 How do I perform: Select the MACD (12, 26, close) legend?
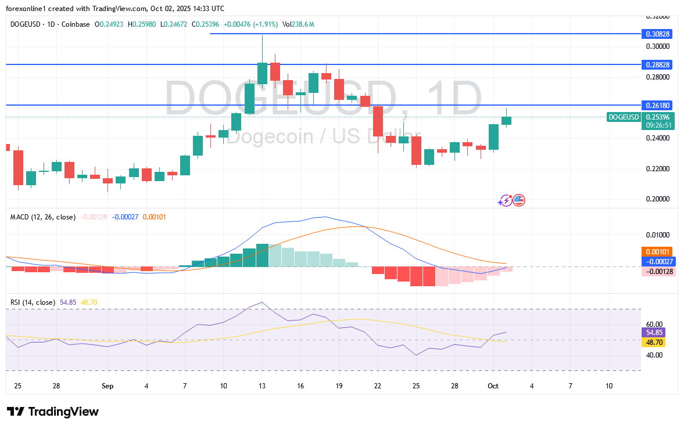[x=43, y=217]
